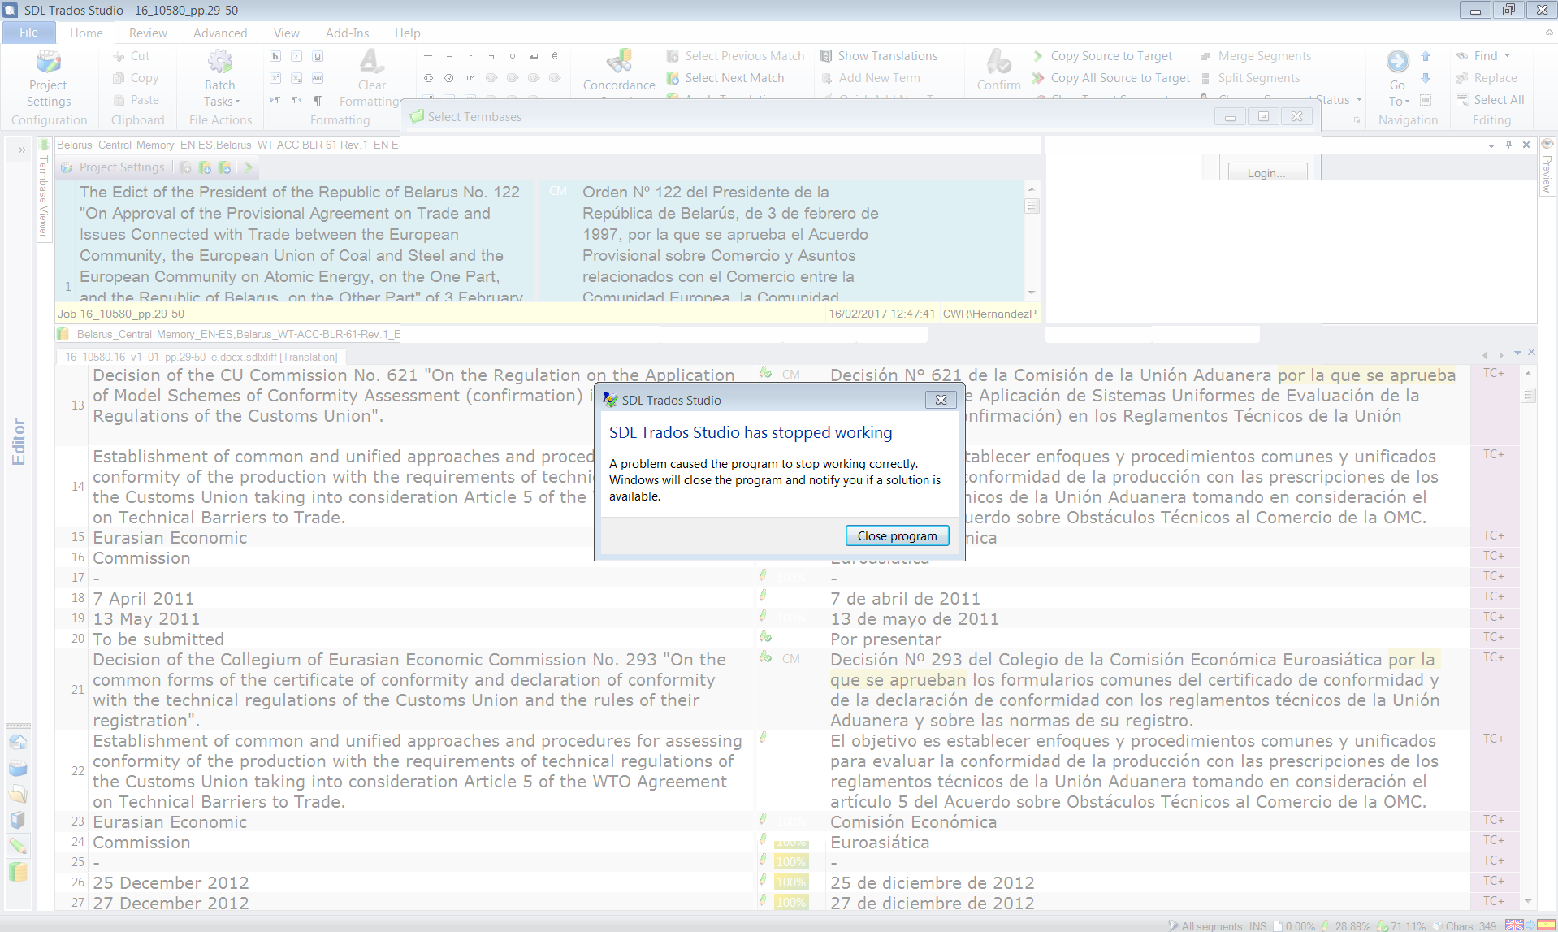1558x932 pixels.
Task: Pin the term recognition panel
Action: coord(1508,145)
